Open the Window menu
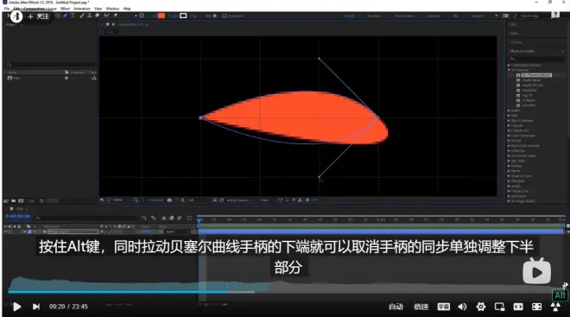The height and width of the screenshot is (317, 570). [112, 9]
